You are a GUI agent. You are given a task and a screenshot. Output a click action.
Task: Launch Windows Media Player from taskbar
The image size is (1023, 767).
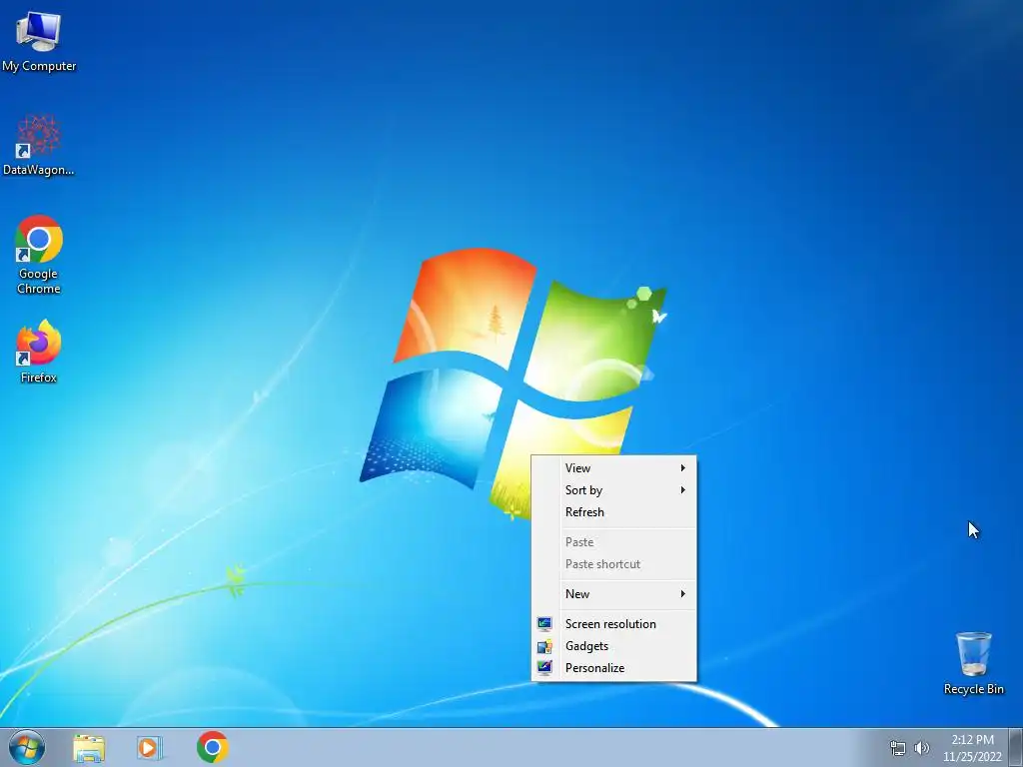pyautogui.click(x=150, y=748)
